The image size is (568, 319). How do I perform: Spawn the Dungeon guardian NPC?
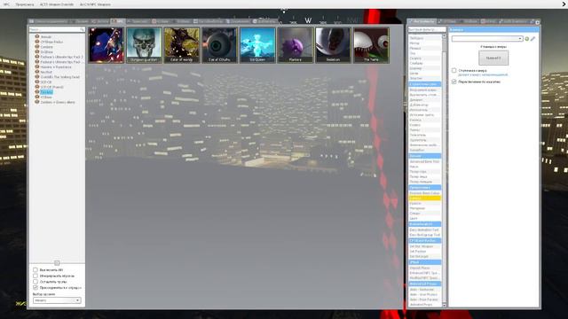point(144,45)
